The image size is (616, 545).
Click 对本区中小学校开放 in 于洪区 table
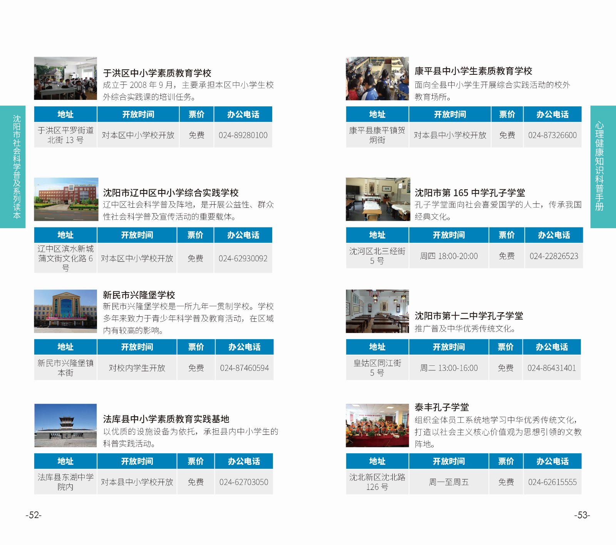point(138,135)
